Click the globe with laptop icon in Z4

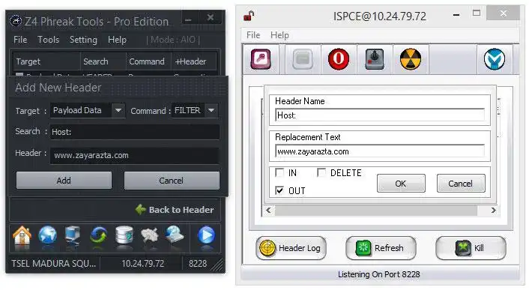[175, 235]
